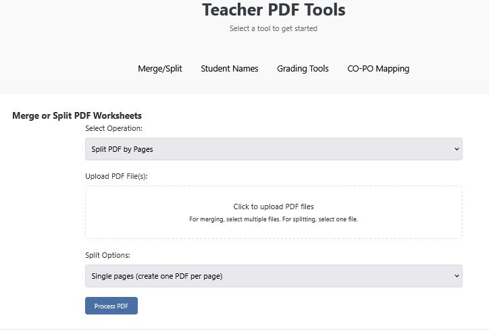
Task: Select the CO-PO Mapping tab
Action: 378,68
